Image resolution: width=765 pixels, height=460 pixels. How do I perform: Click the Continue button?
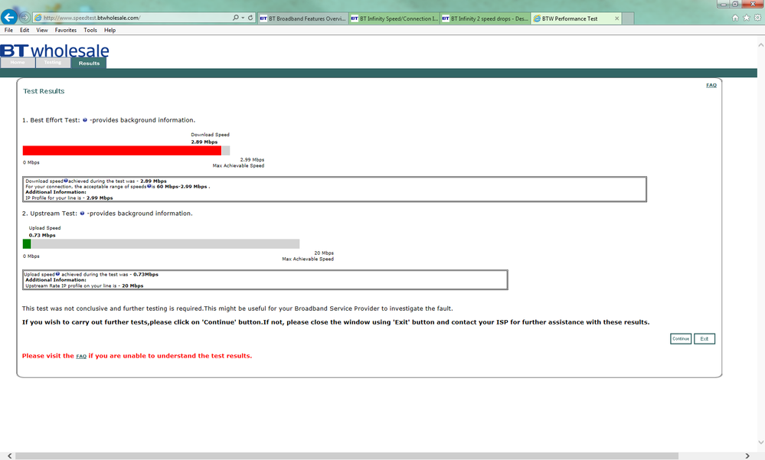click(x=681, y=338)
